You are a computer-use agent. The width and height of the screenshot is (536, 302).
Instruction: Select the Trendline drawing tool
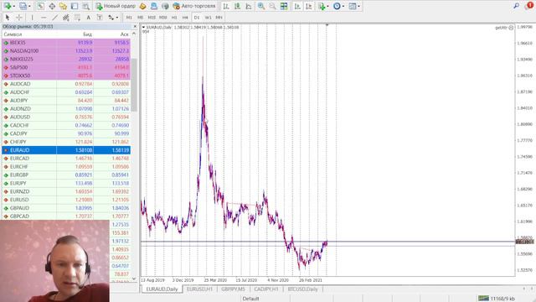(54, 17)
